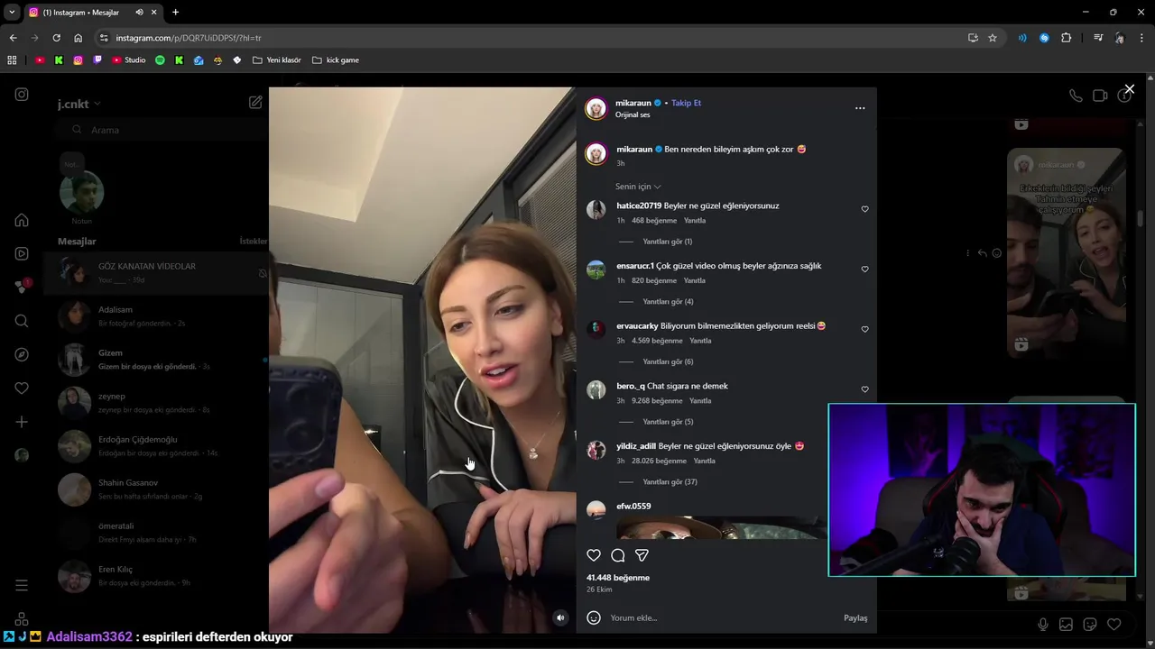The width and height of the screenshot is (1155, 649).
Task: Go to Instagram home in the sidebar
Action: (22, 220)
